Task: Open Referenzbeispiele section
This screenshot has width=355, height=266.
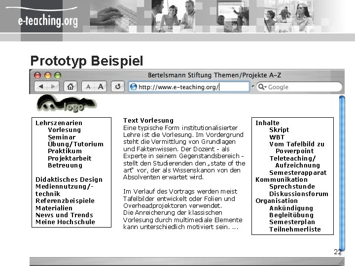Action: [65, 201]
